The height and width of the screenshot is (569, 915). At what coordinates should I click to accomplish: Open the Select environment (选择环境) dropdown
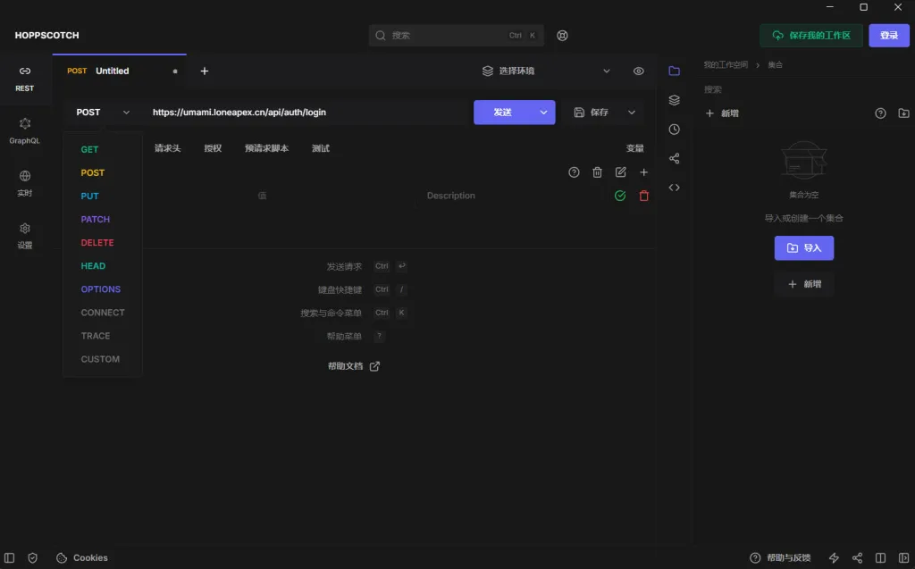click(x=545, y=71)
